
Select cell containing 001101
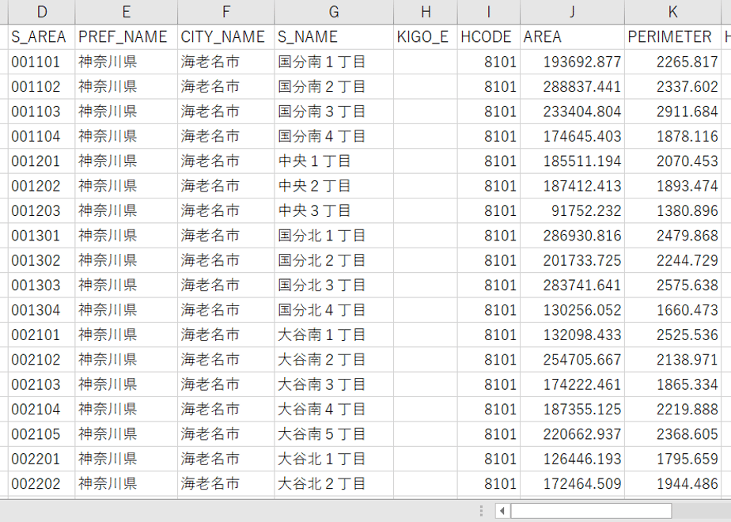click(41, 62)
